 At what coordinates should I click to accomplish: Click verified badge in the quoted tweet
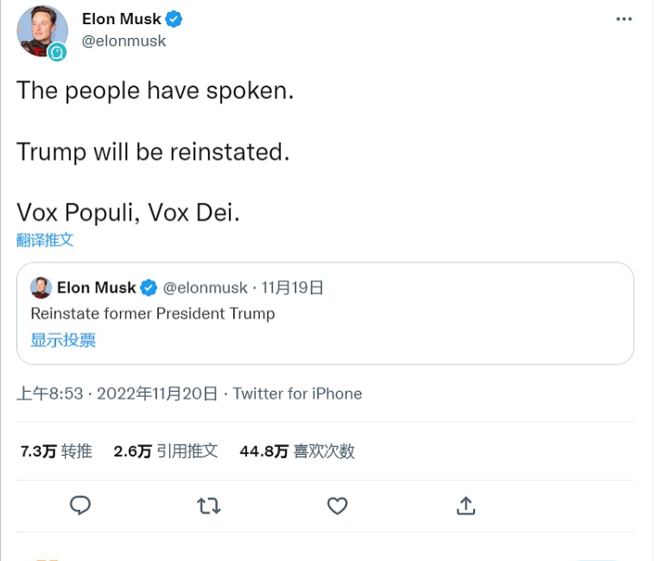[149, 287]
